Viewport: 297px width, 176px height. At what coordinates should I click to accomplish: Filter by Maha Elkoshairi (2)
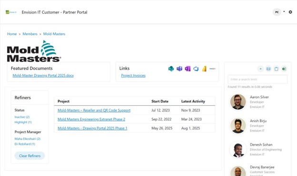point(28,139)
